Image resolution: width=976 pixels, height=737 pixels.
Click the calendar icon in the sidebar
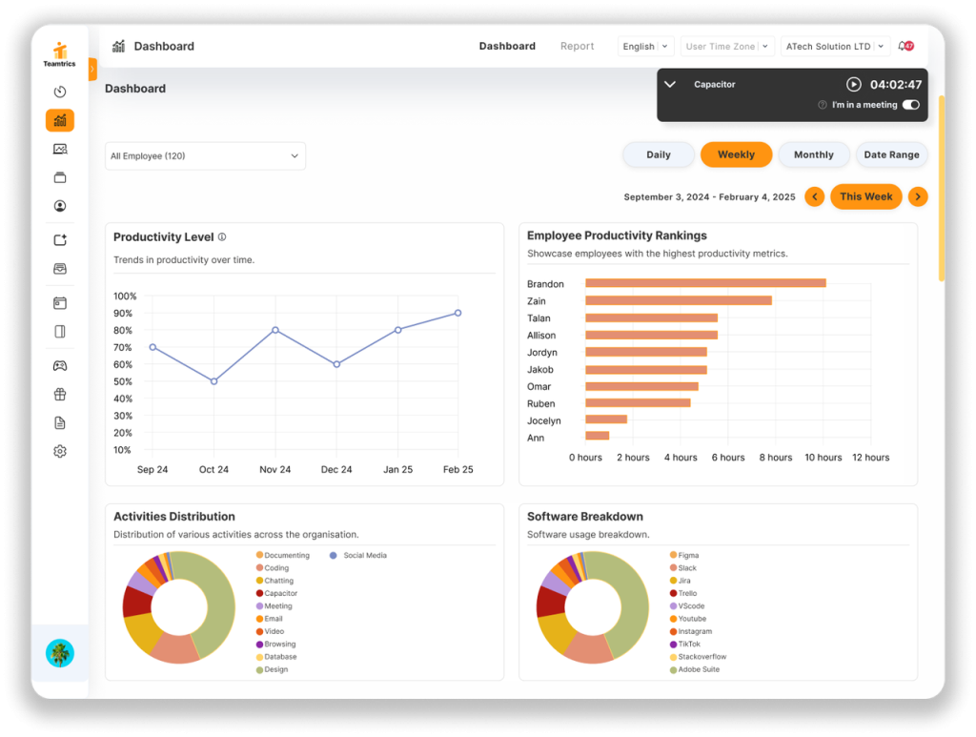(x=60, y=303)
